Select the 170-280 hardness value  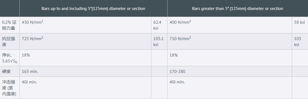(178, 71)
